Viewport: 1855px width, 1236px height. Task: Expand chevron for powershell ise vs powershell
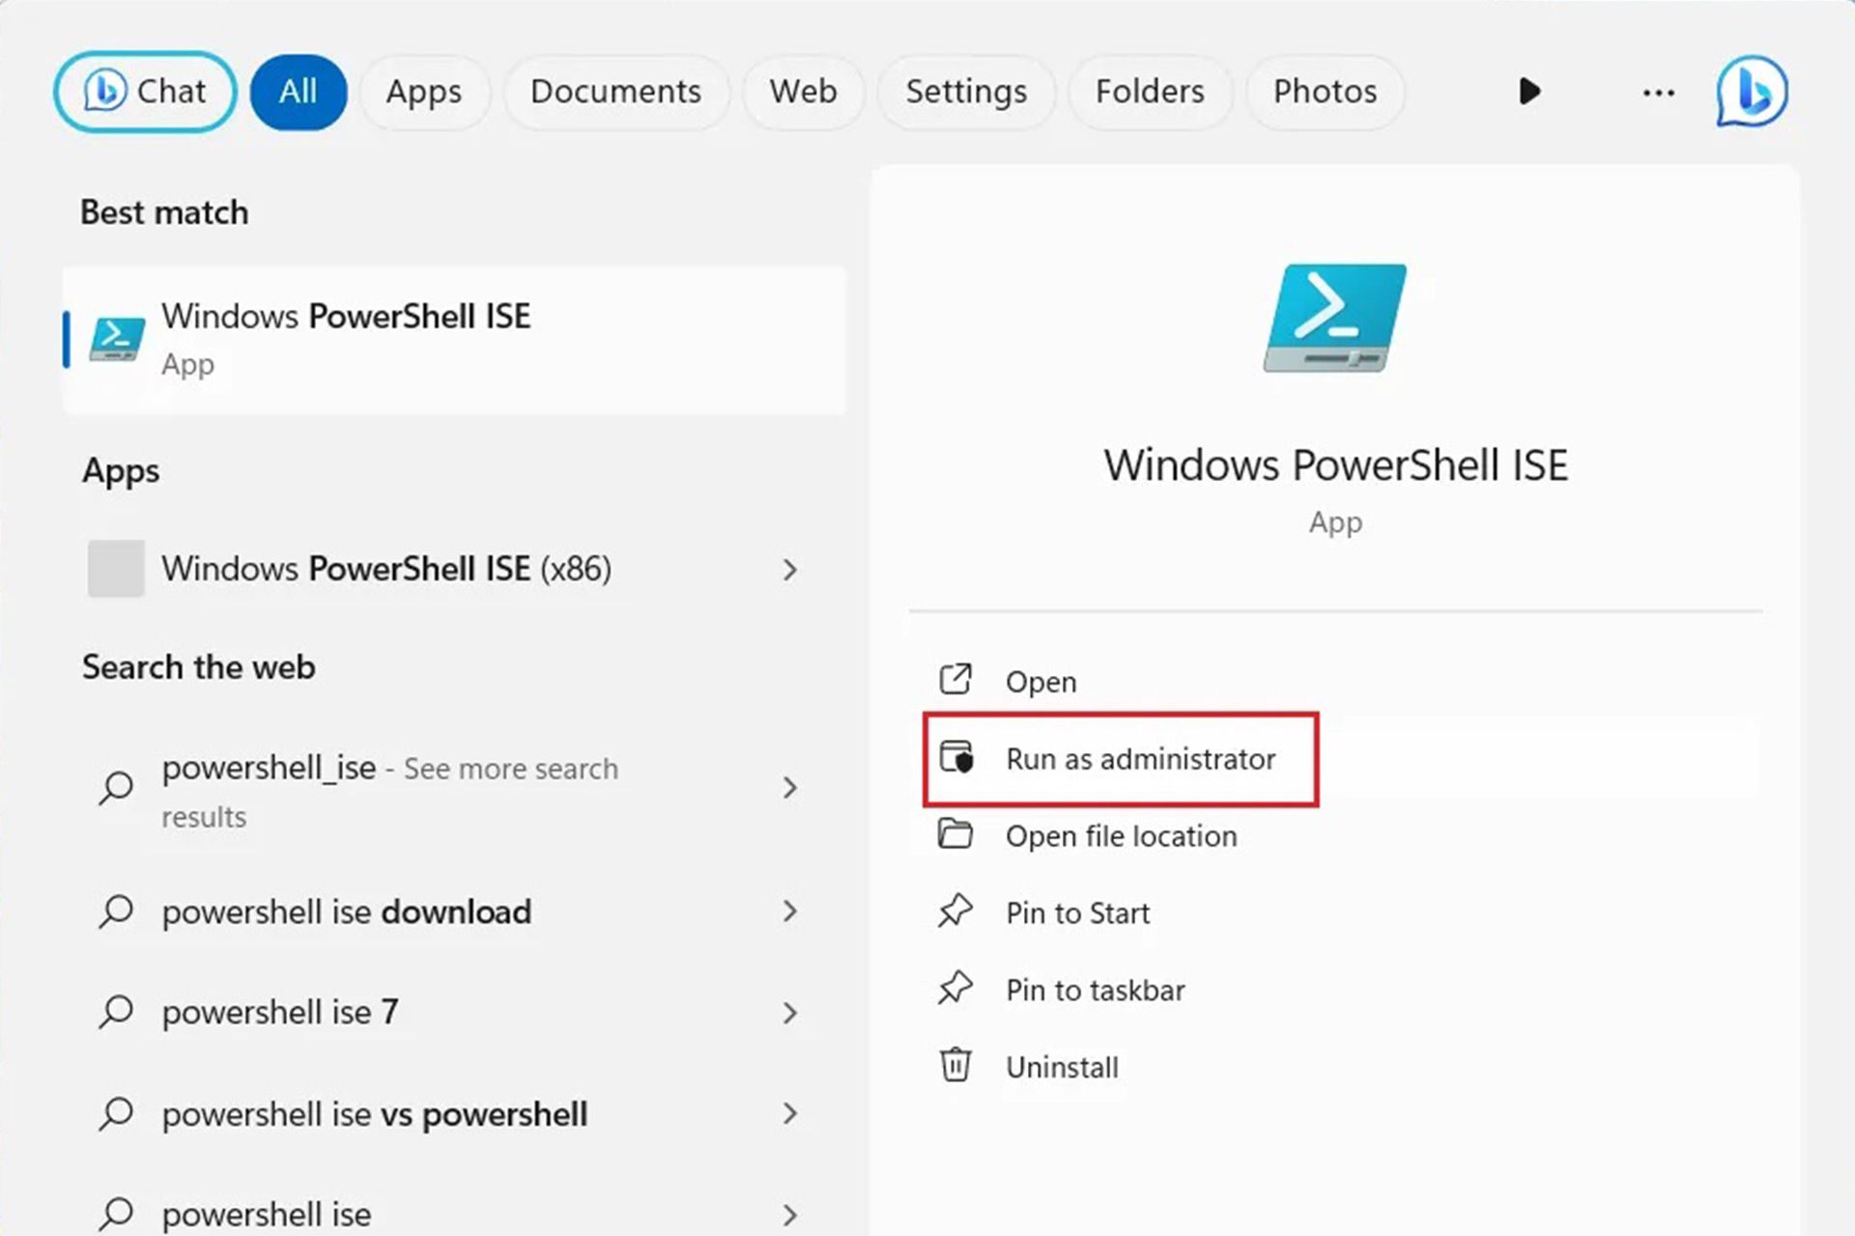click(789, 1114)
